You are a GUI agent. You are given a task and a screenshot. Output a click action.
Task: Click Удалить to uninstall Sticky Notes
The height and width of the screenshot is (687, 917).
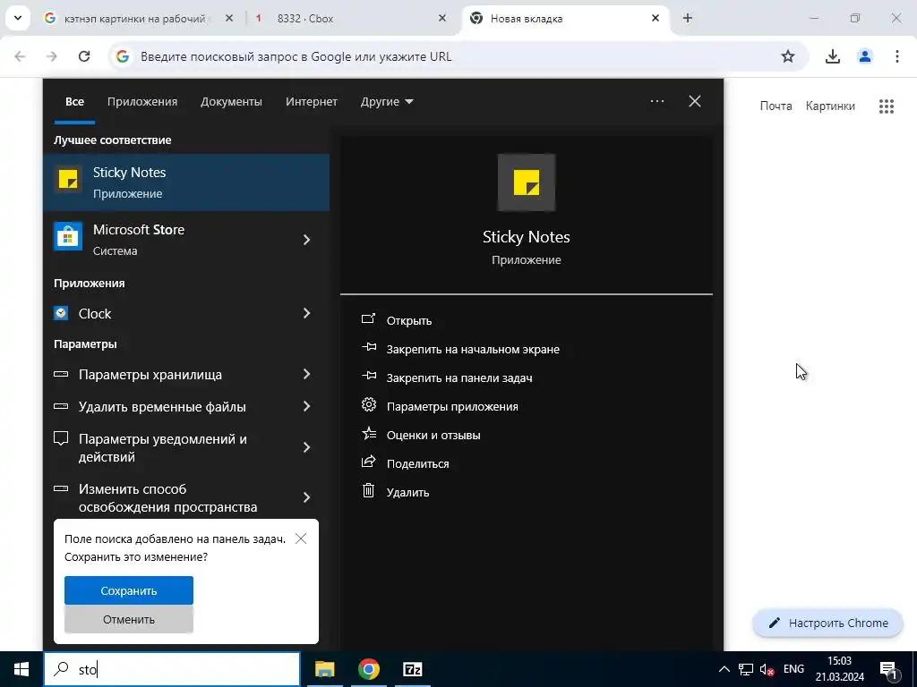coord(395,492)
